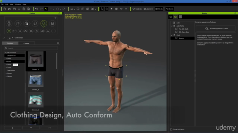This screenshot has height=133, width=238.
Task: Enable the Show Sub Items checkbox
Action: pos(171,129)
